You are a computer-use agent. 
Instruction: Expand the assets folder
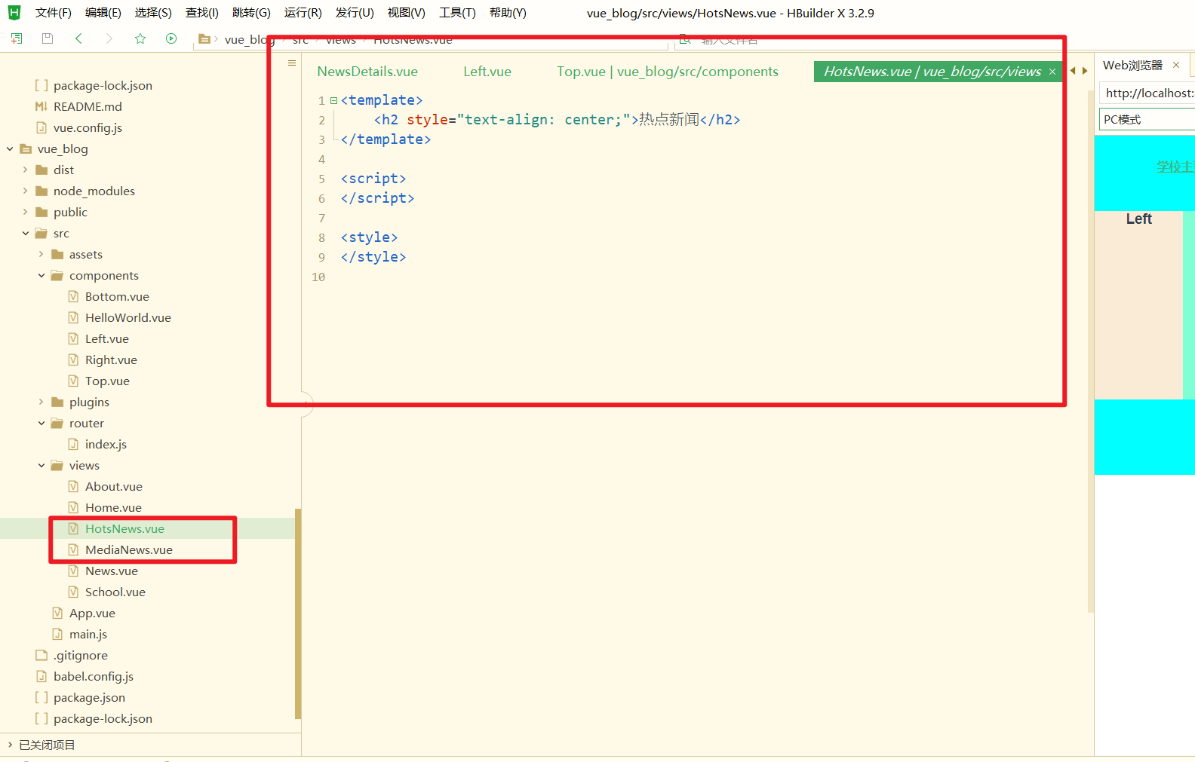click(41, 255)
